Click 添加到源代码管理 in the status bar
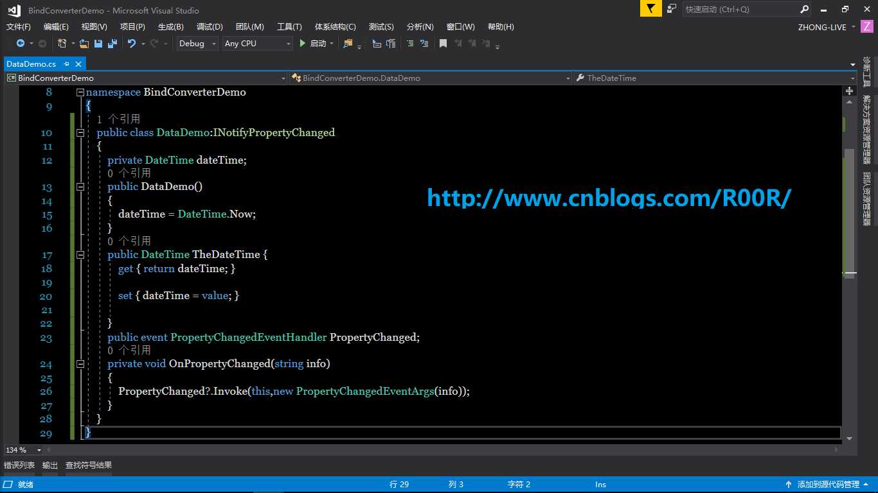878x493 pixels. (828, 485)
